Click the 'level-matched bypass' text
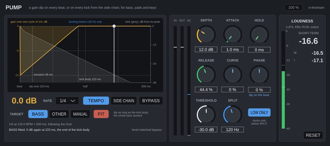 pos(147,130)
